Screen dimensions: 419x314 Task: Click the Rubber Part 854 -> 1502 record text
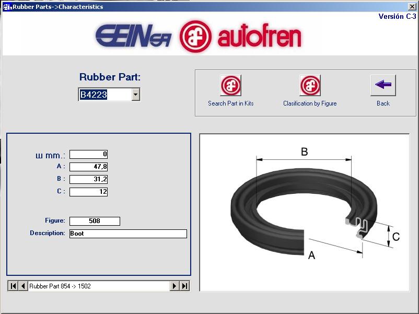pyautogui.click(x=60, y=286)
